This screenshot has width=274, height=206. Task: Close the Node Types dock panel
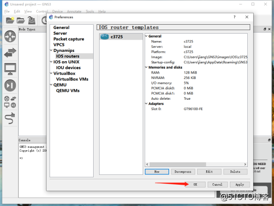(269, 29)
